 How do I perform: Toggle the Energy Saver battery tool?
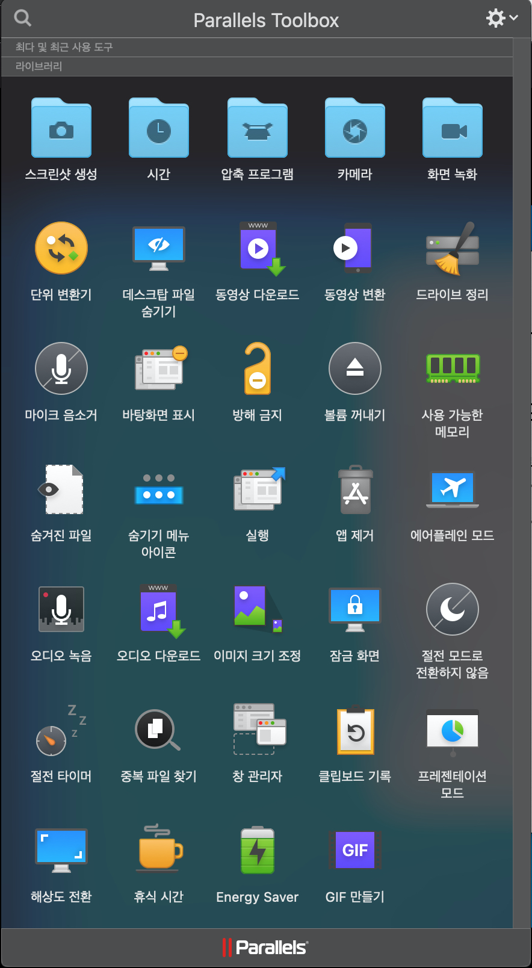point(258,850)
